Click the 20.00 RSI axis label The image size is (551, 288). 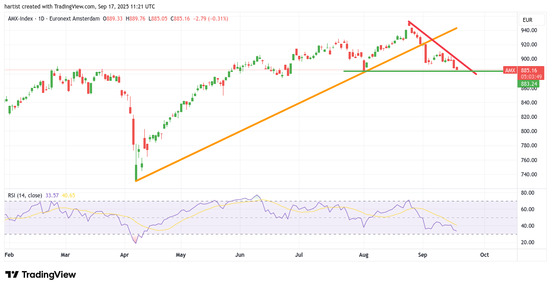tap(527, 242)
